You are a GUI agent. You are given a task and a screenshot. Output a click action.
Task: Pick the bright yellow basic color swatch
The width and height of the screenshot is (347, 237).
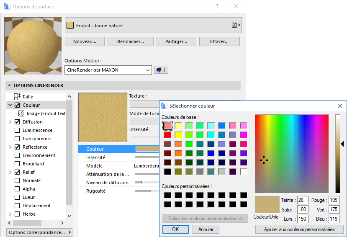[178, 135]
